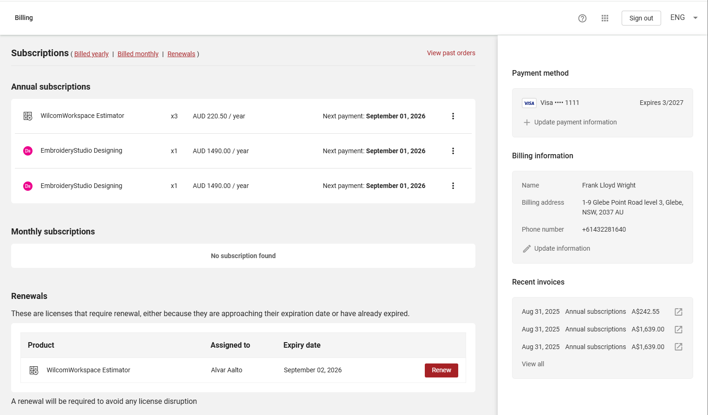708x415 pixels.
Task: Select September 02, 2026 expiry date
Action: (x=312, y=370)
